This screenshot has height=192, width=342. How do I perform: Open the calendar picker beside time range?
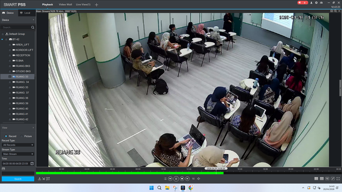pyautogui.click(x=32, y=164)
